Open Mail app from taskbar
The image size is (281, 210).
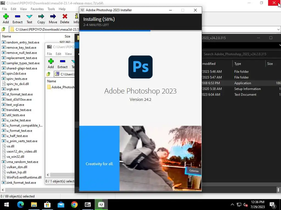(61, 205)
